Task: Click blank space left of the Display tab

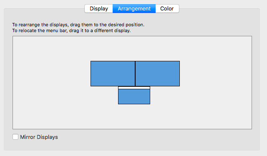Action: pyautogui.click(x=44, y=8)
